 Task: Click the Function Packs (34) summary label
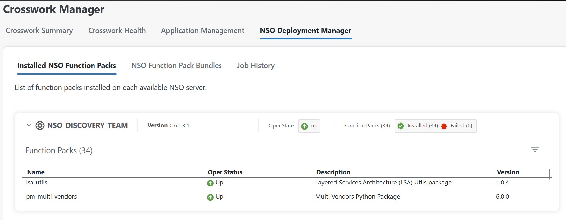pos(367,126)
